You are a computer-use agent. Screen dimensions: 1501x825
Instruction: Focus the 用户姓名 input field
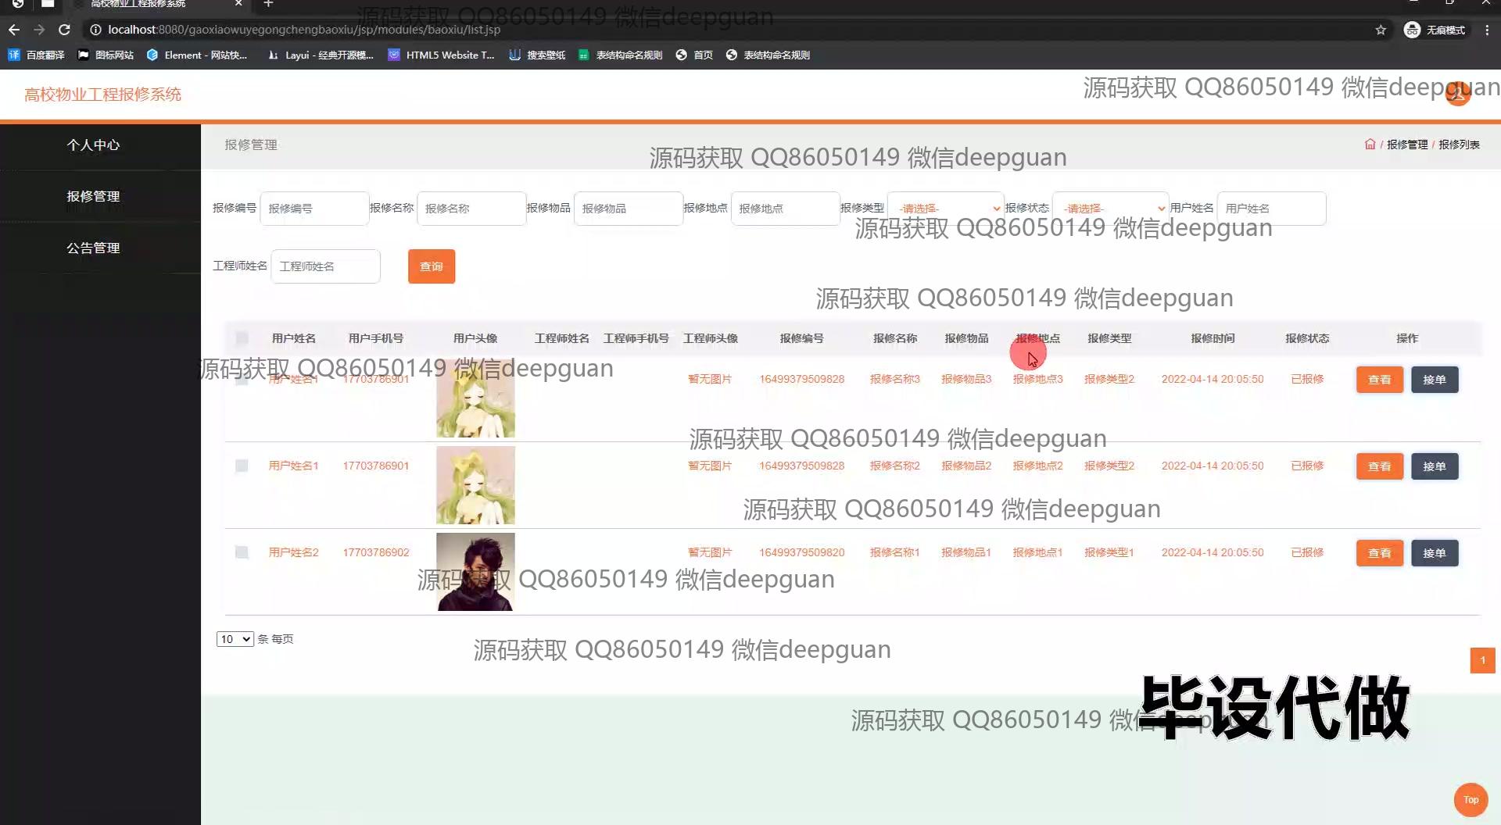tap(1271, 209)
